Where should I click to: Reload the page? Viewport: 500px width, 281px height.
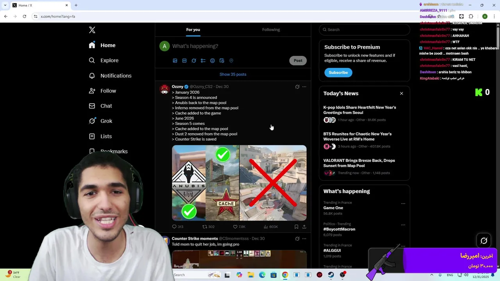coord(24,16)
